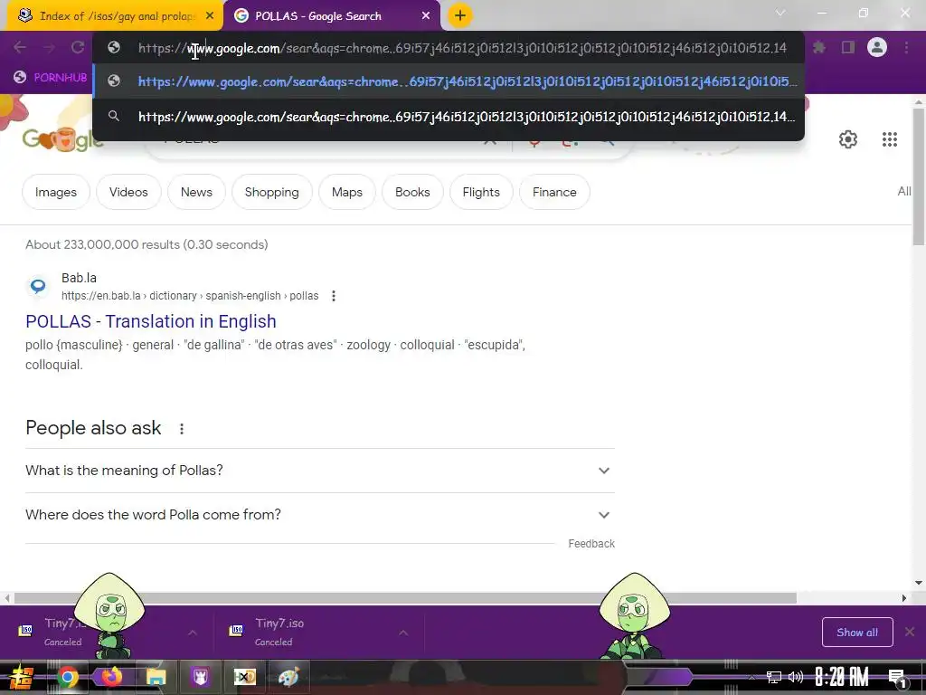Filter results by News
The height and width of the screenshot is (695, 926).
196,192
